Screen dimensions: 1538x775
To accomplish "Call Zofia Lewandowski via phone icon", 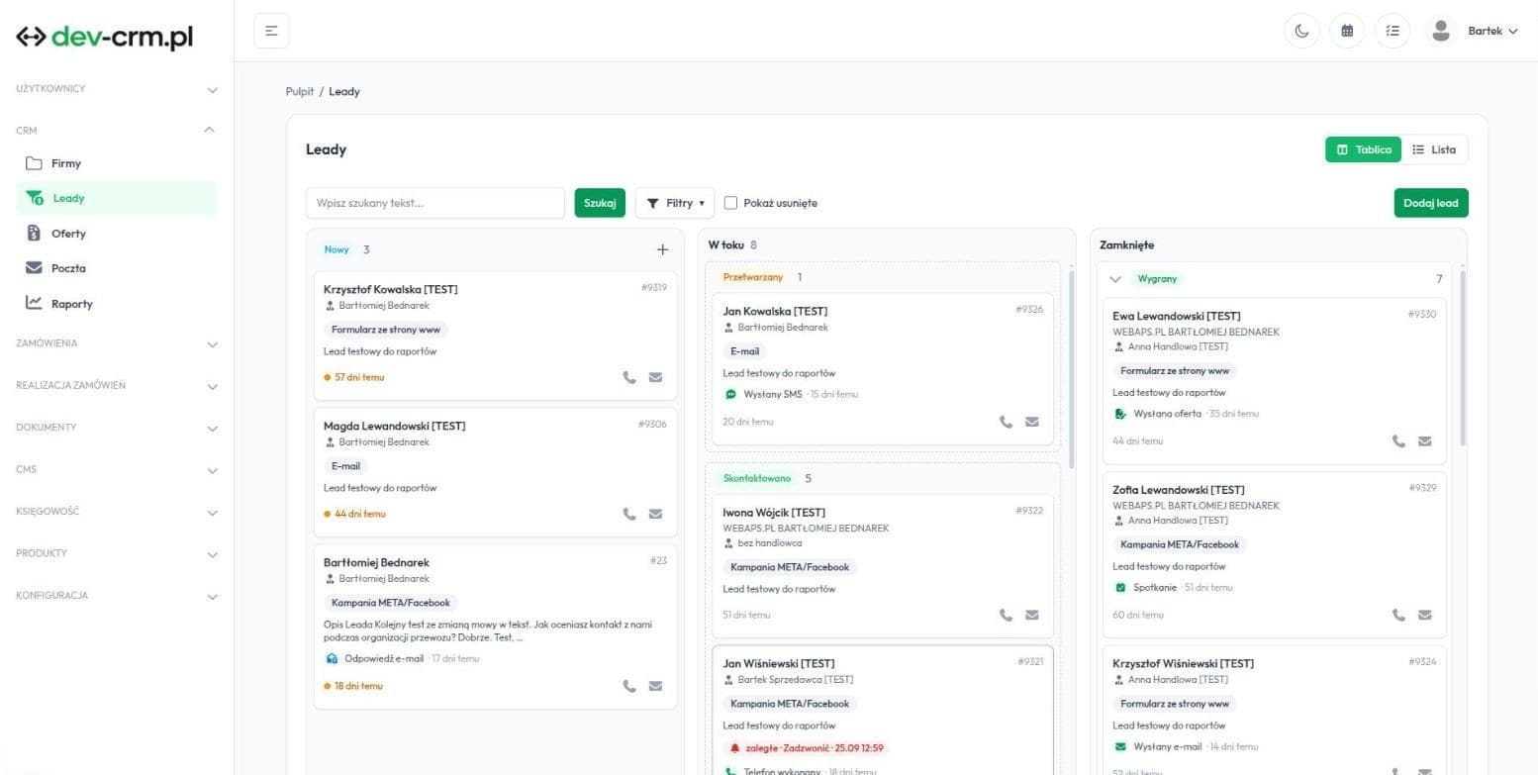I will point(1399,615).
